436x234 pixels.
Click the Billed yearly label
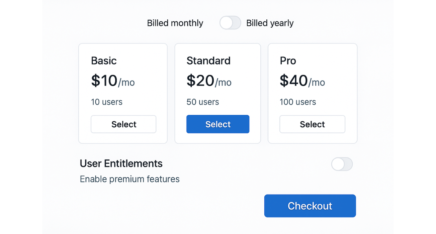pos(270,23)
